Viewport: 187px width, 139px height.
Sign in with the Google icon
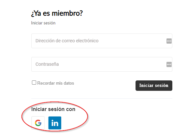(38, 123)
